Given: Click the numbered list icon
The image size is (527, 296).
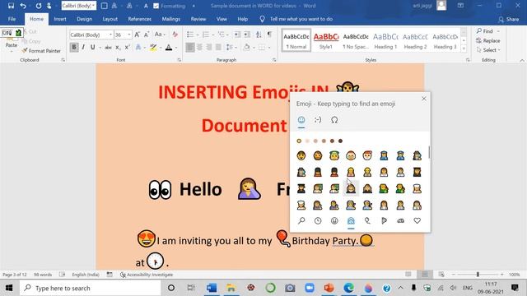Looking at the screenshot, I should tap(206, 35).
